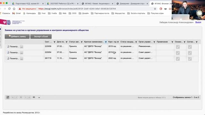Go forward in browser history
Image resolution: width=205 pixels, height=115 pixels.
point(5,9)
